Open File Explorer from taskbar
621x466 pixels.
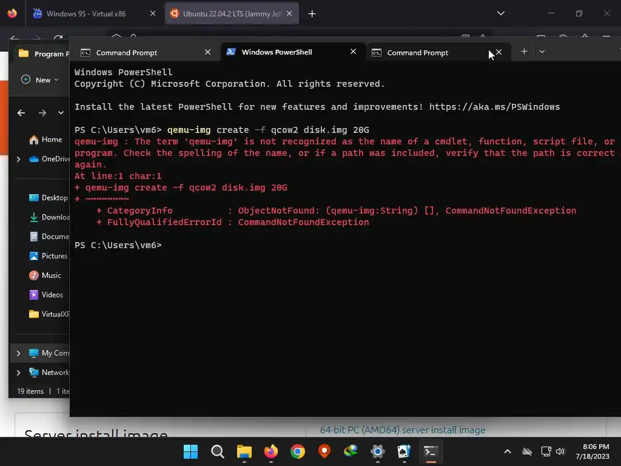tap(244, 451)
